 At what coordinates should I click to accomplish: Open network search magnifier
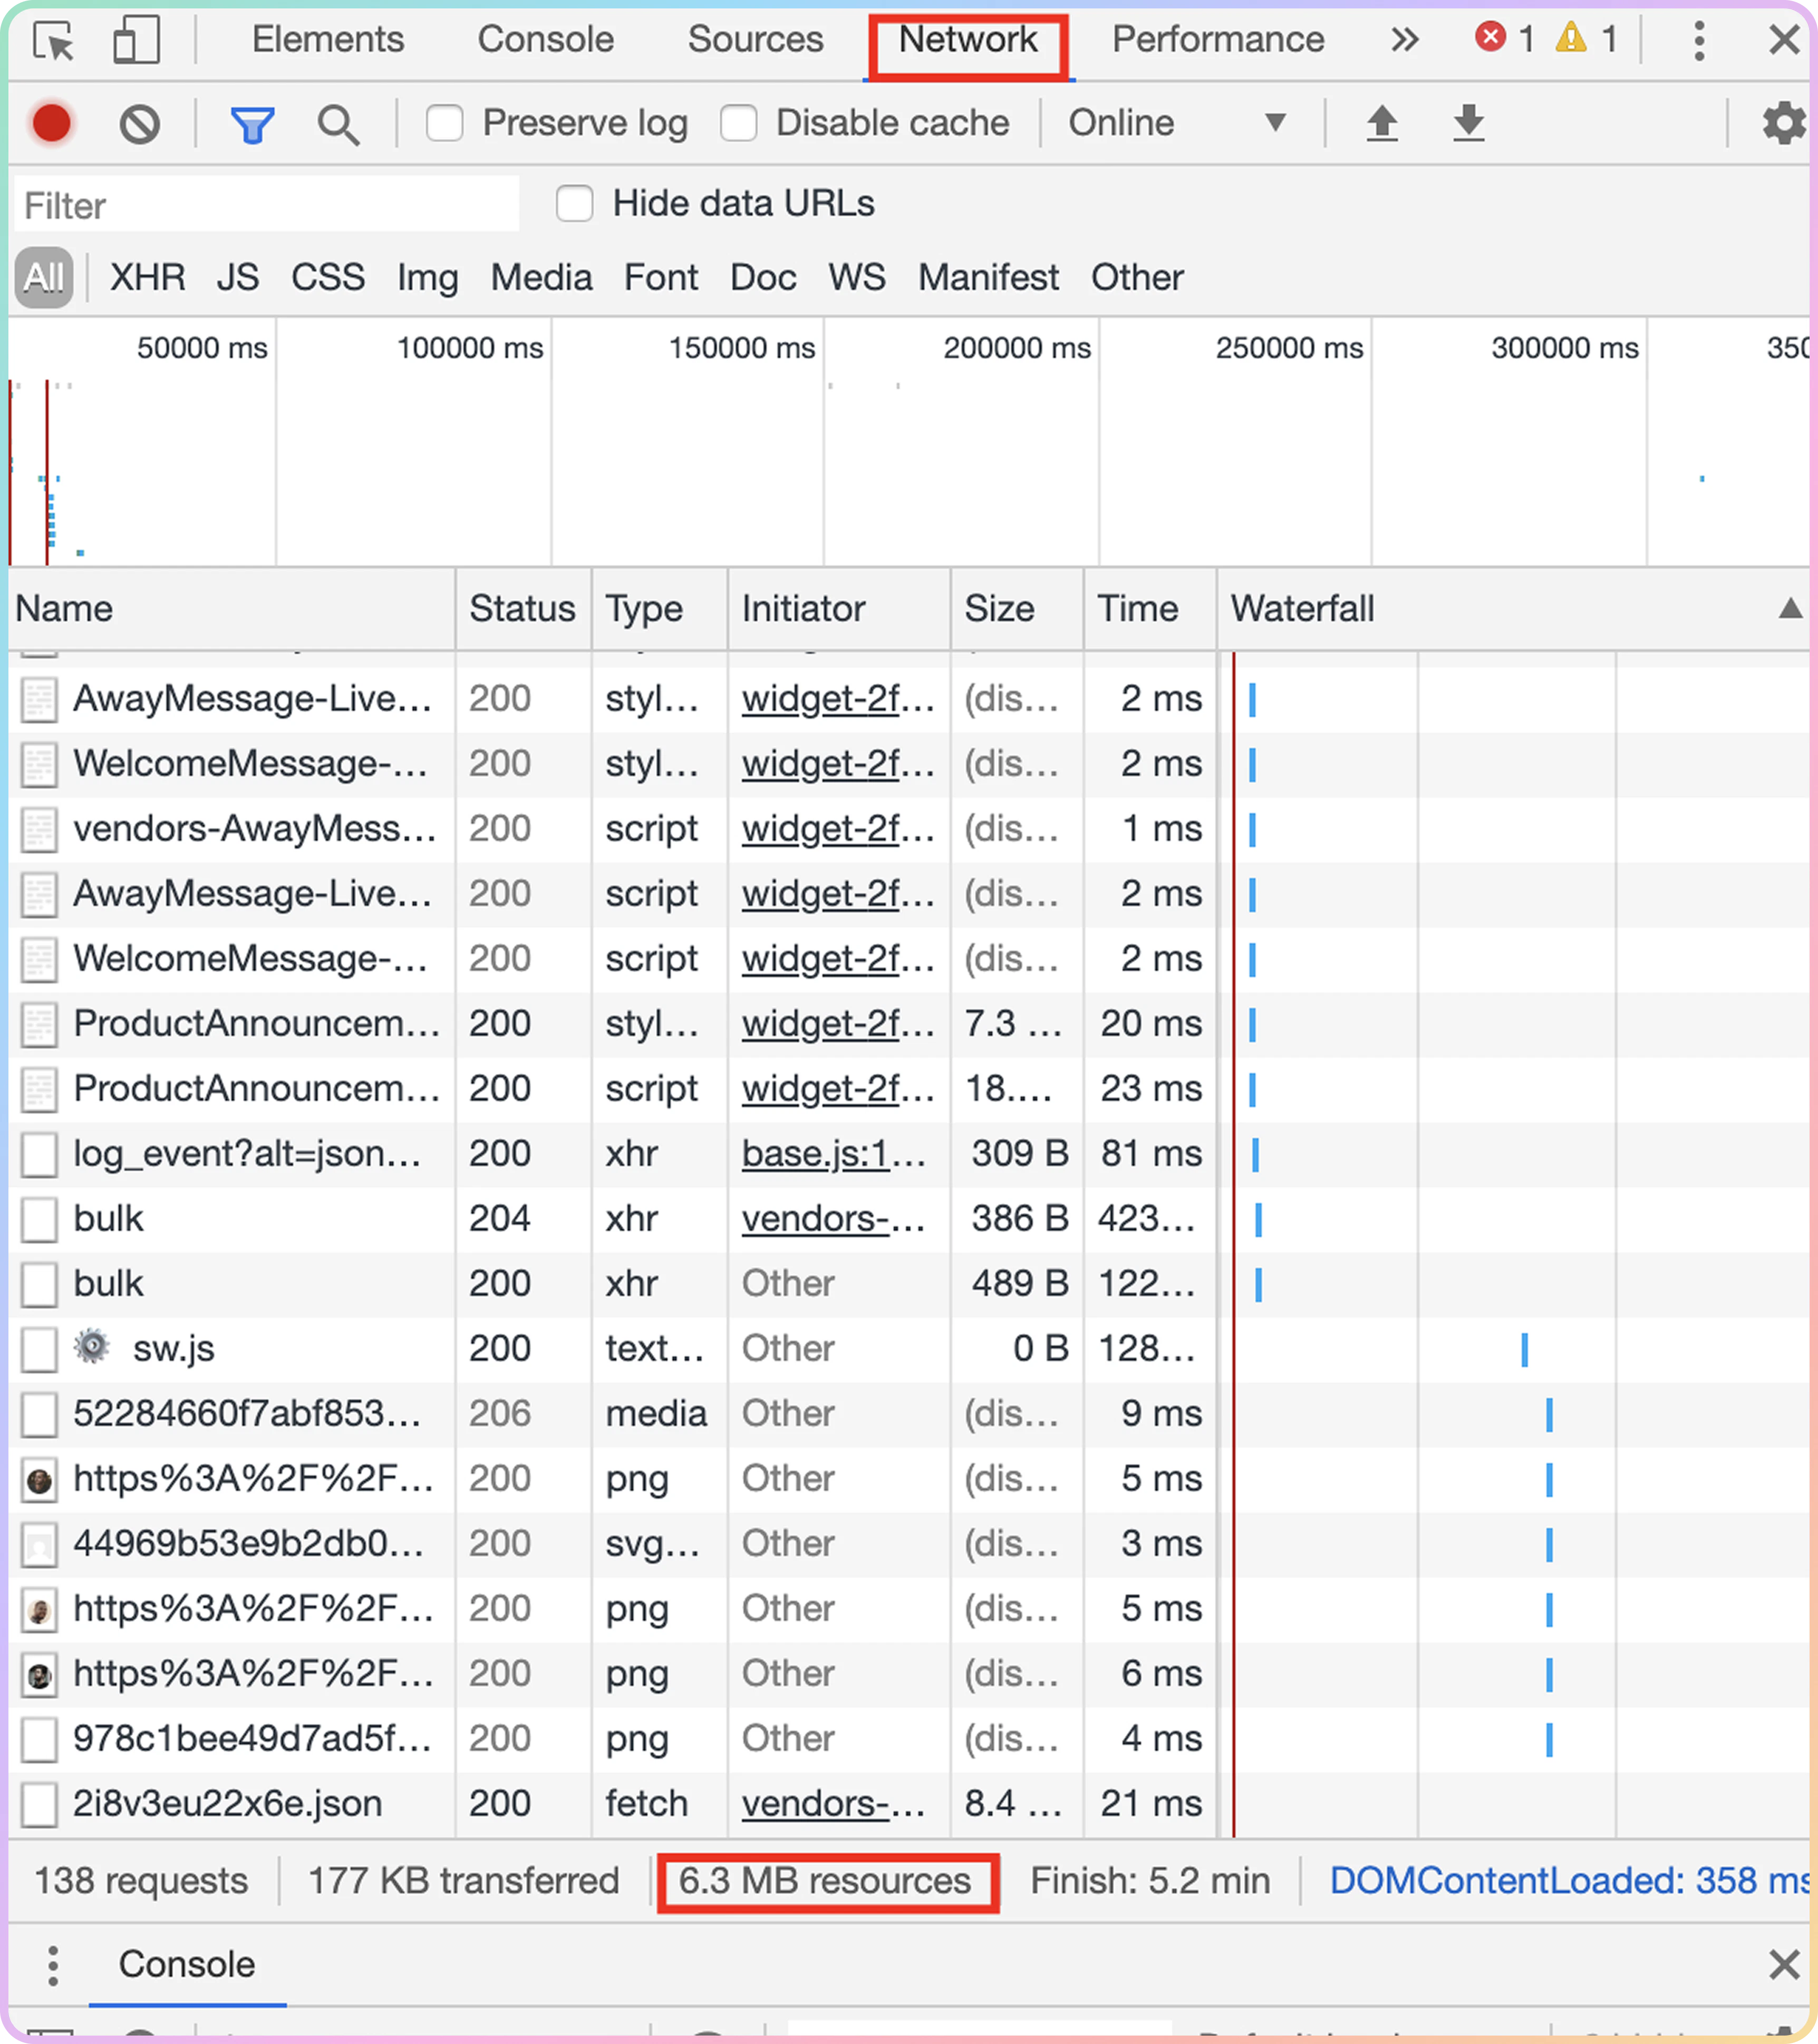coord(338,124)
